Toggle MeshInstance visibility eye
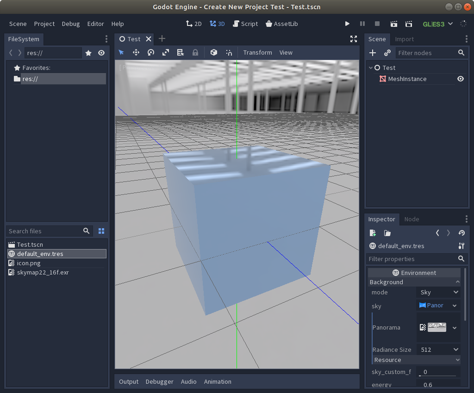 [x=461, y=79]
